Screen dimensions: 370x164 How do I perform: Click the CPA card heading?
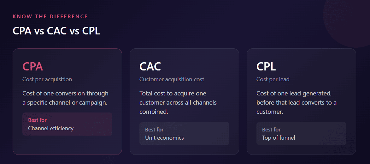pos(33,66)
